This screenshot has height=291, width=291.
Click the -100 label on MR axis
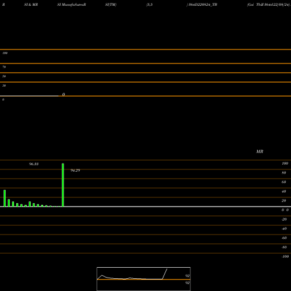point(285,257)
